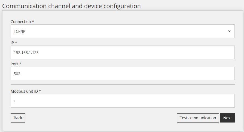Focus the IP address input field
Screen dimensions: 244x132
pyautogui.click(x=122, y=52)
